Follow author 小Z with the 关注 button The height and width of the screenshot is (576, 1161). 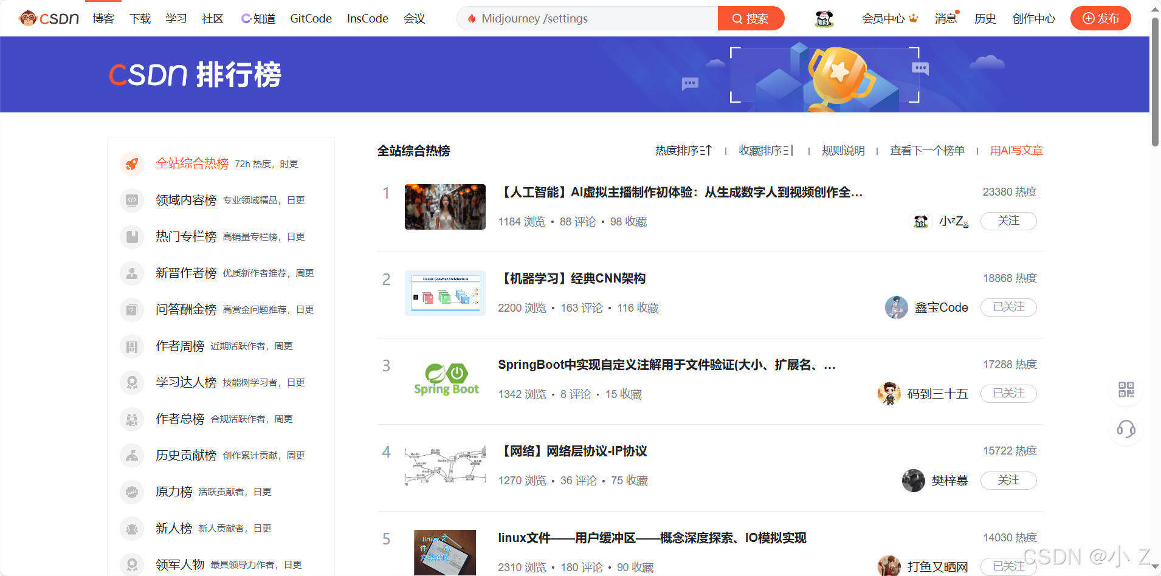(x=1008, y=221)
